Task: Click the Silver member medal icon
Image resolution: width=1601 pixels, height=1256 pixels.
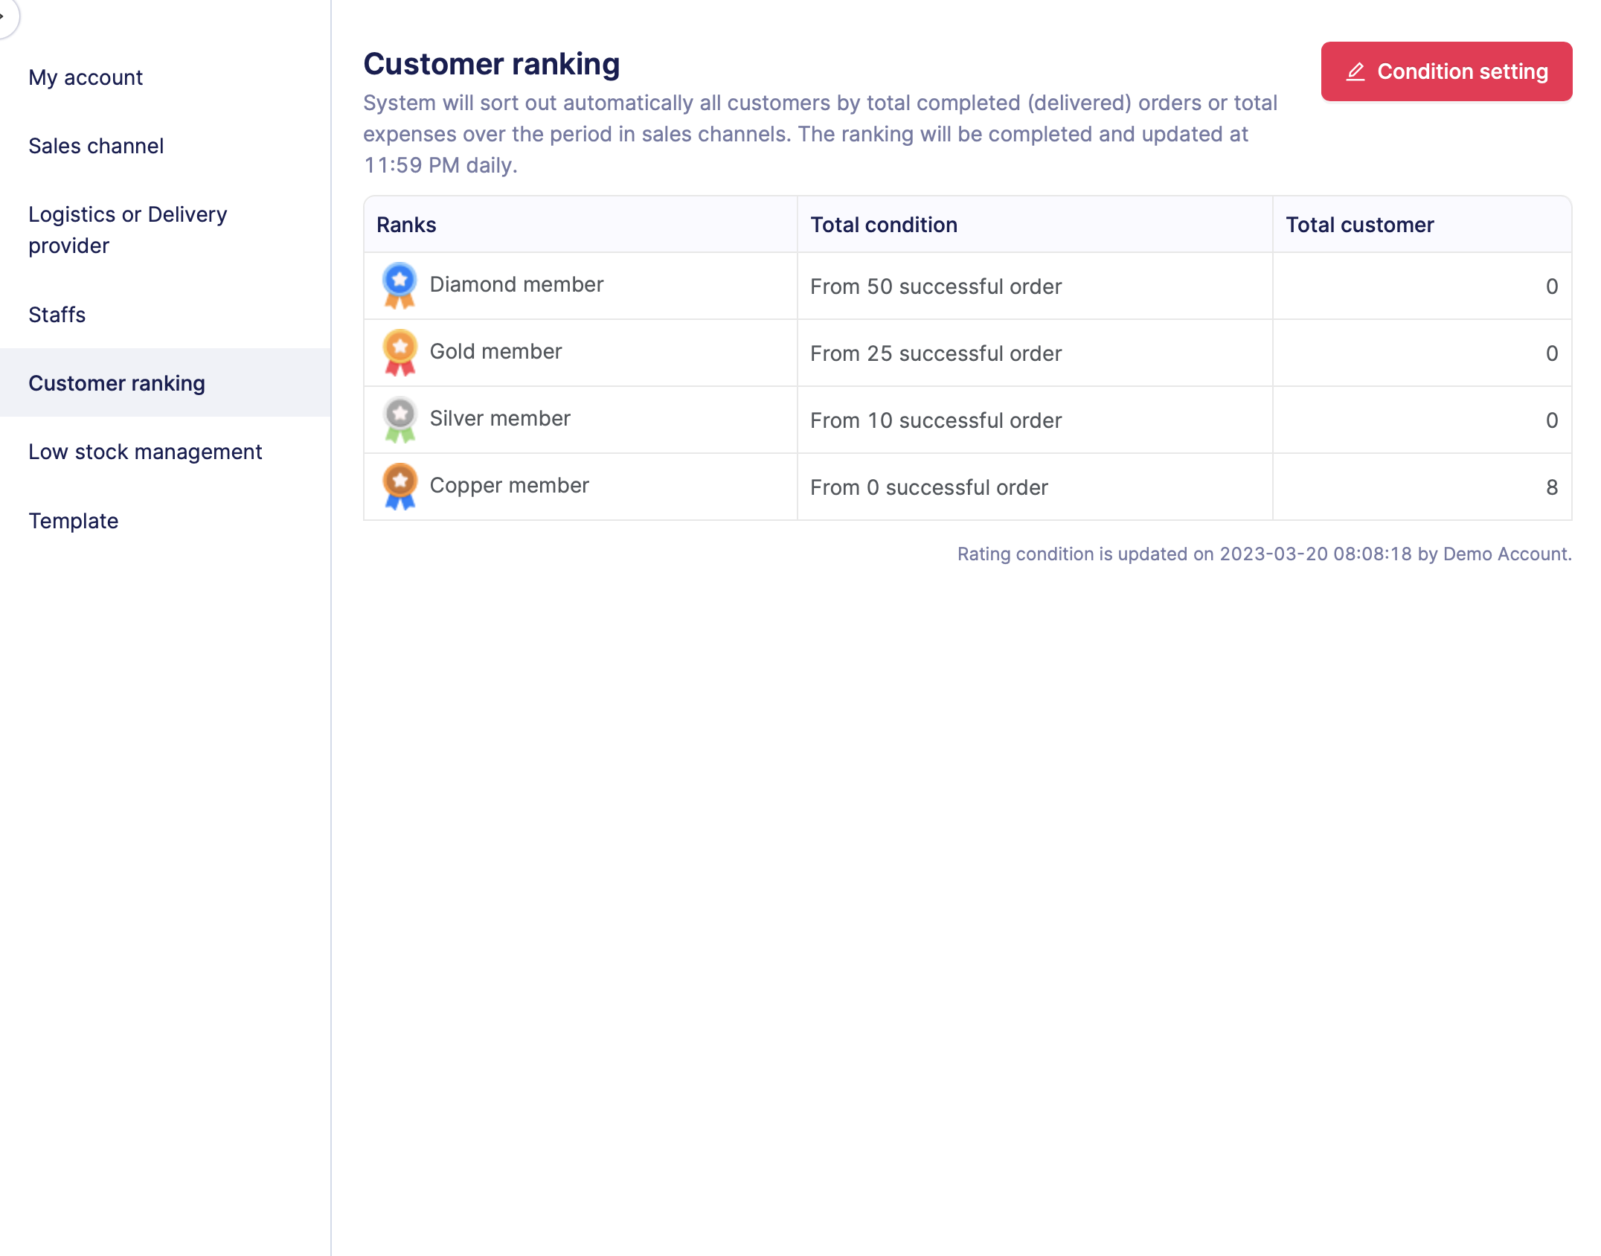Action: 400,420
